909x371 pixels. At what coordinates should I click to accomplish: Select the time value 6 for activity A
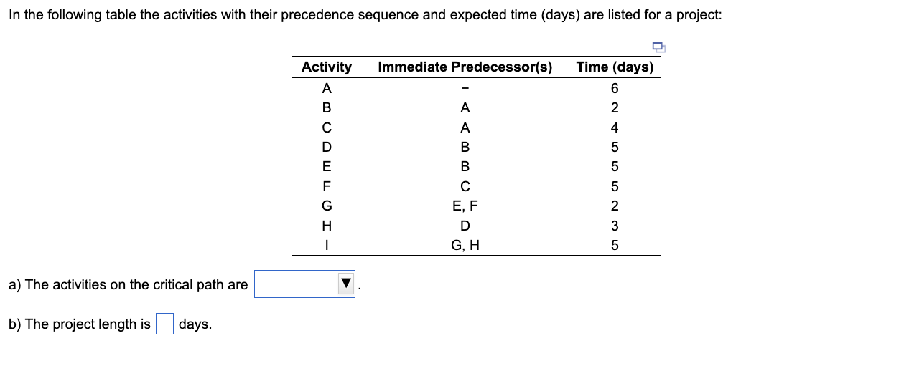click(615, 89)
